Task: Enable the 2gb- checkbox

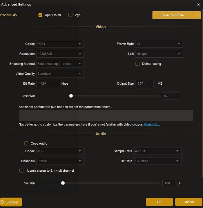Action: [70, 15]
